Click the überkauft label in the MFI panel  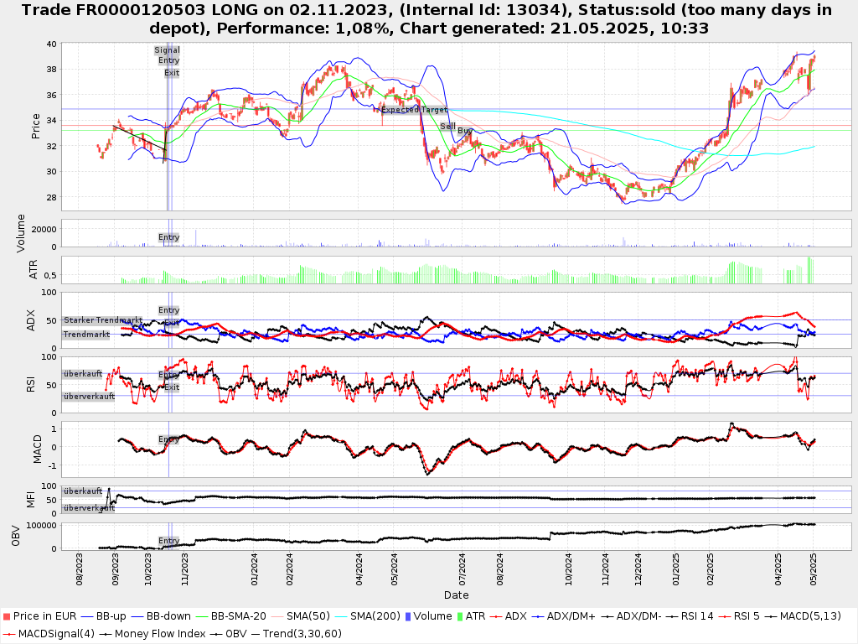[x=83, y=491]
